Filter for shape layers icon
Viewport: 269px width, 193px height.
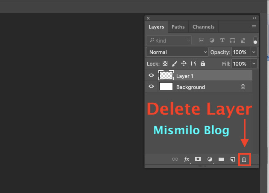[232, 40]
